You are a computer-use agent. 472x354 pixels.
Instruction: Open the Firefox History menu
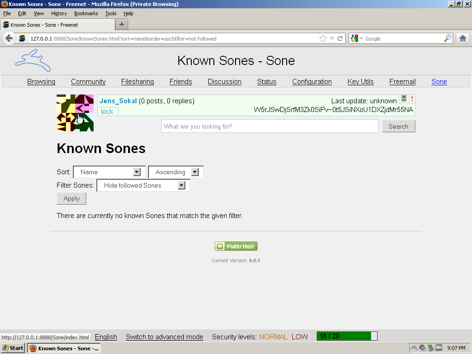click(x=59, y=13)
